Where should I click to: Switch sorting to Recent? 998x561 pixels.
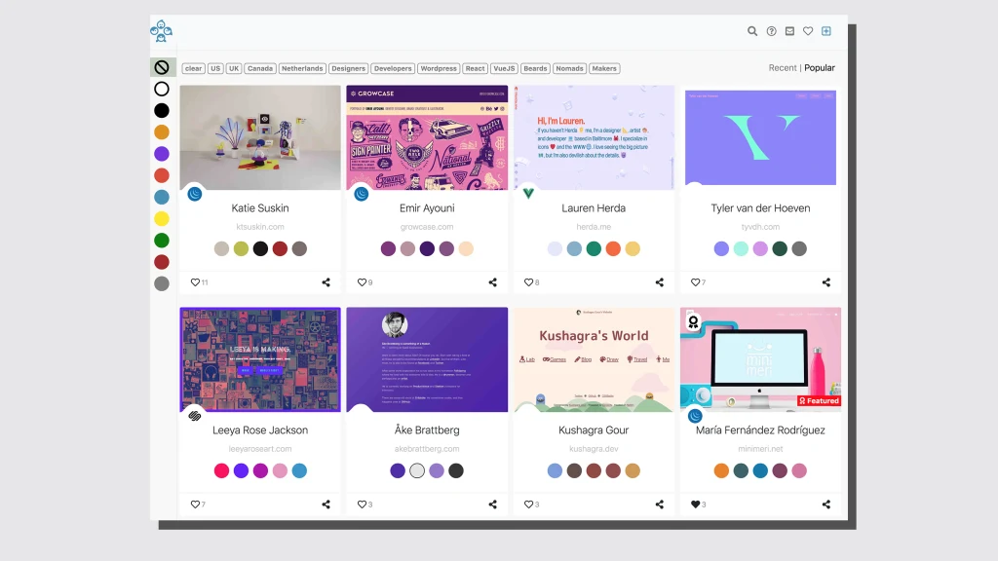coord(782,67)
